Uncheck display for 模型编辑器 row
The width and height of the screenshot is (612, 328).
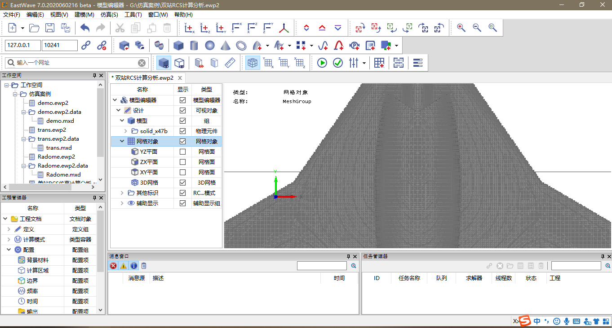click(x=182, y=100)
